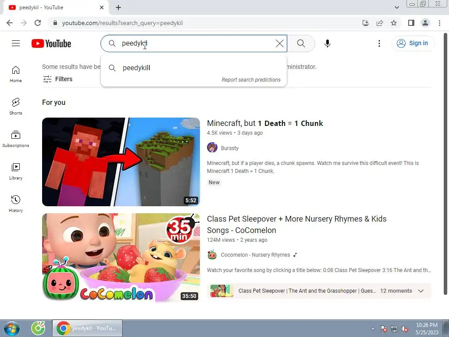
Task: Go back with browser back arrow
Action: click(10, 23)
